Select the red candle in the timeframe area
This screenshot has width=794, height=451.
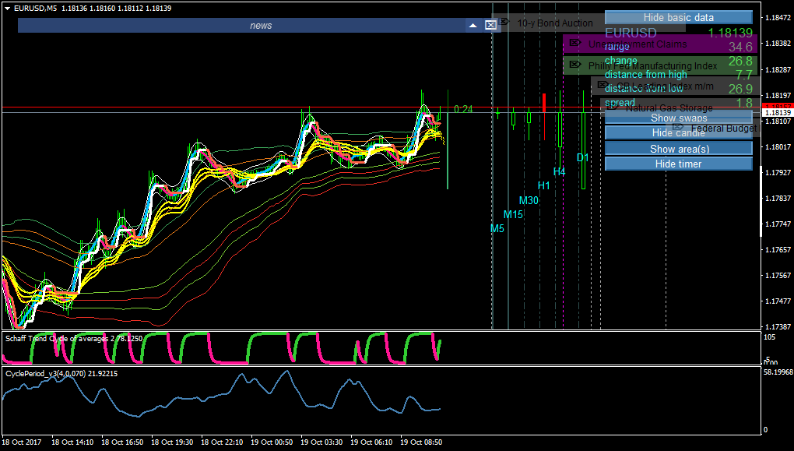[544, 102]
